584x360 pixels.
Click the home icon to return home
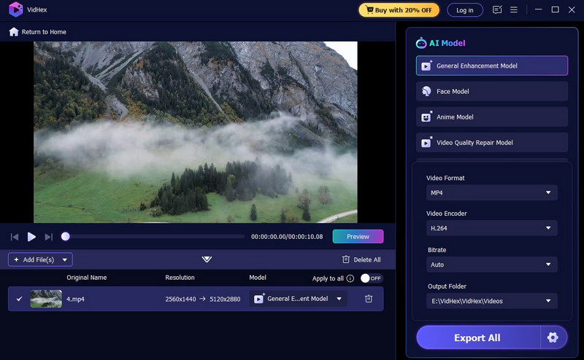click(x=14, y=32)
